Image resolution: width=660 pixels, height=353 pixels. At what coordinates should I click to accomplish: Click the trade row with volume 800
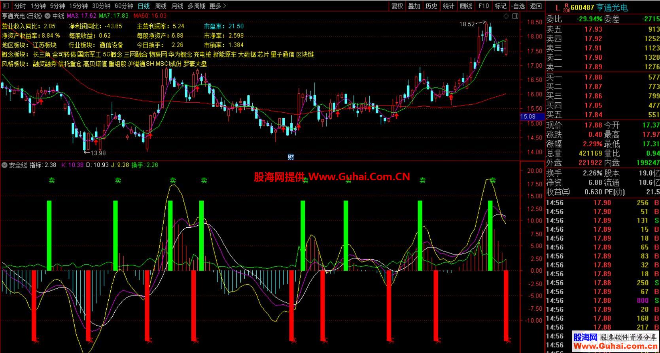point(603,301)
